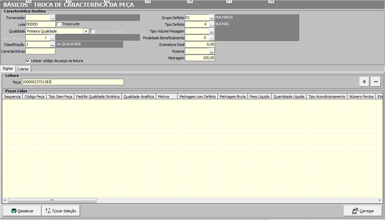385x220 pixels.
Task: Click into the Peça input field
Action: click(x=72, y=82)
